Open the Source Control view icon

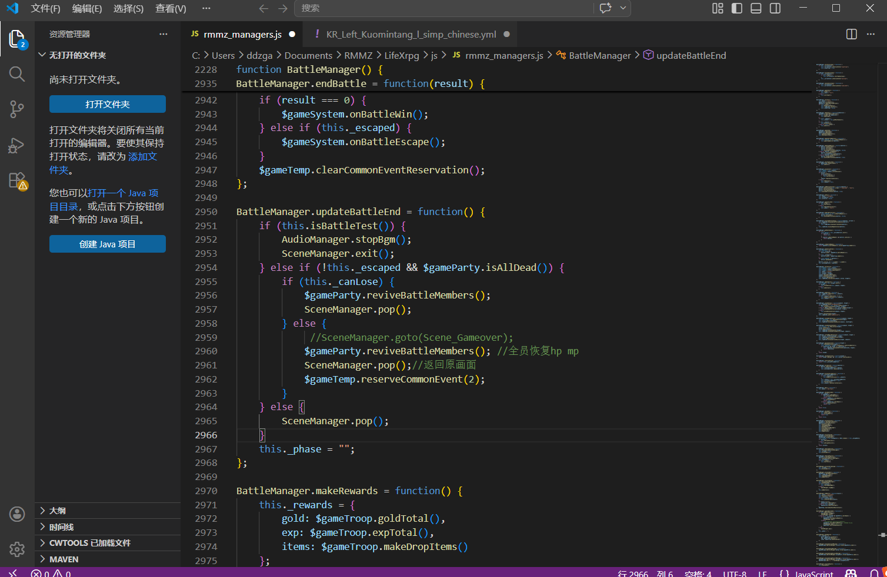(17, 109)
